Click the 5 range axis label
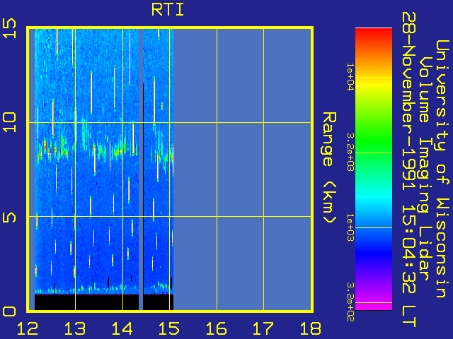This screenshot has height=339, width=453. [9, 218]
